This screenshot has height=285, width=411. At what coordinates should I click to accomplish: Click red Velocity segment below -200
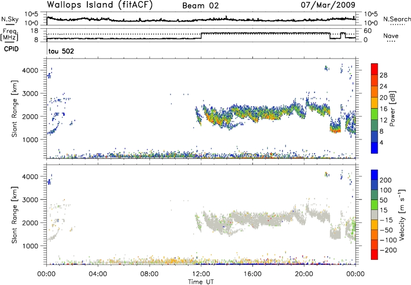(375, 255)
